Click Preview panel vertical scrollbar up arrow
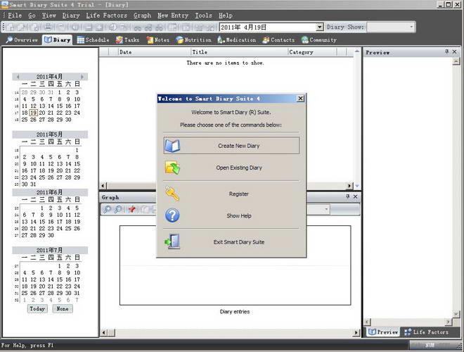 [456, 61]
